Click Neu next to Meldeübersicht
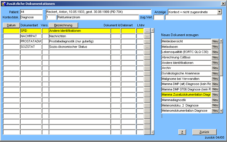The width and height of the screenshot is (227, 142). tap(215, 41)
